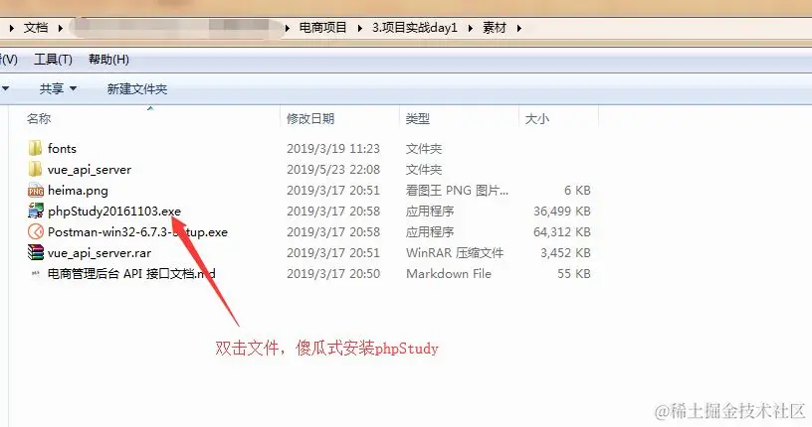
Task: Navigate to 文档 in the address bar
Action: pyautogui.click(x=36, y=28)
